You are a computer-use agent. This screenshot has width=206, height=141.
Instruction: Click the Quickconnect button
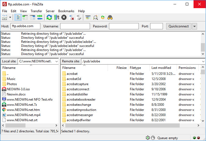(179, 26)
